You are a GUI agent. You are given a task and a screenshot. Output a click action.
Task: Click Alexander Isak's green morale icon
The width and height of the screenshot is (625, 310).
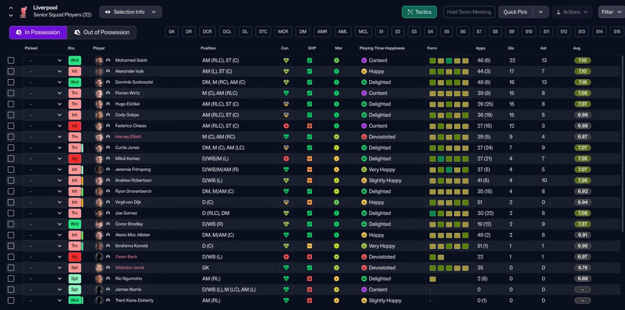click(336, 71)
